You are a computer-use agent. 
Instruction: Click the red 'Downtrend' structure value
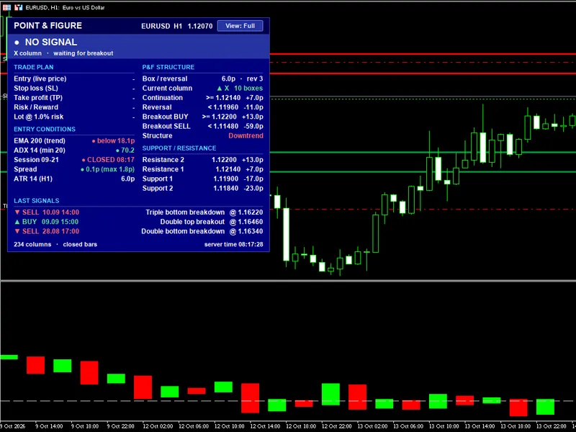click(246, 136)
